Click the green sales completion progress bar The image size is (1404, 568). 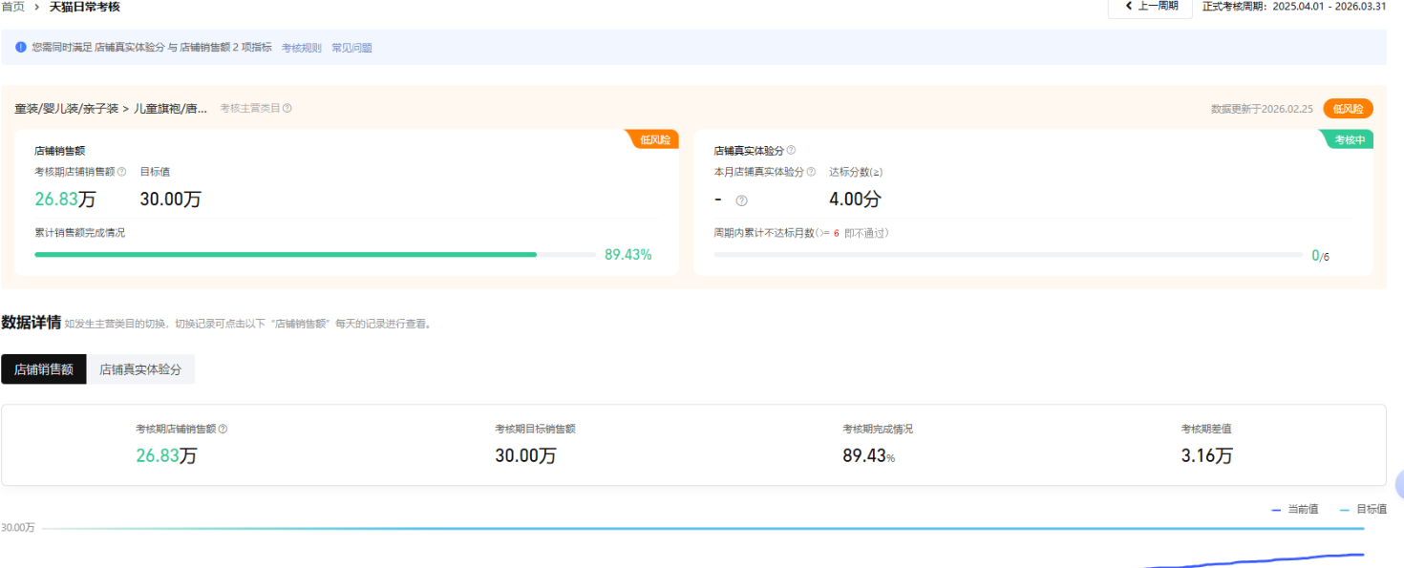click(286, 255)
